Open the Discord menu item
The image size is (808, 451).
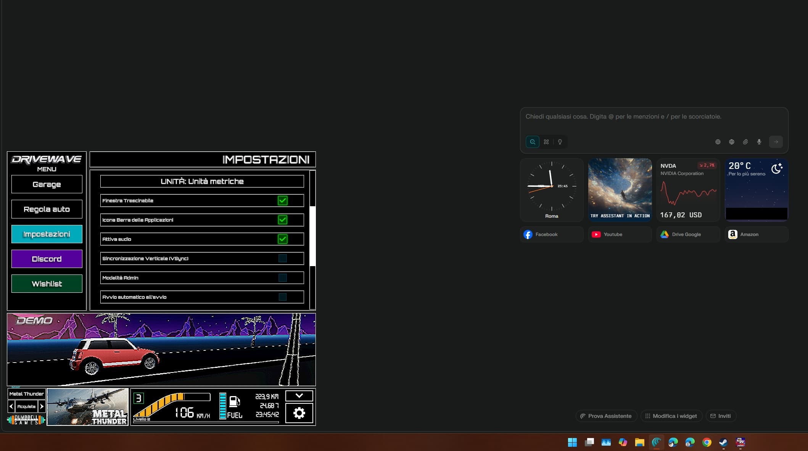[47, 259]
